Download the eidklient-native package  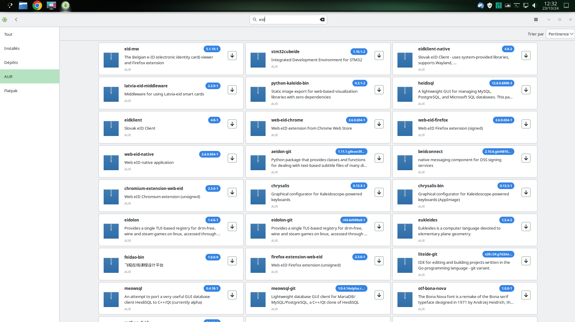pyautogui.click(x=526, y=56)
